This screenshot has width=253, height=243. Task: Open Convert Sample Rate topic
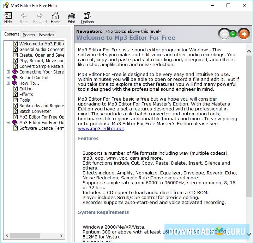pyautogui.click(x=42, y=66)
